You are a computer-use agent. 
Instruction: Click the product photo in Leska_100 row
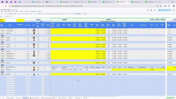(x=34, y=33)
